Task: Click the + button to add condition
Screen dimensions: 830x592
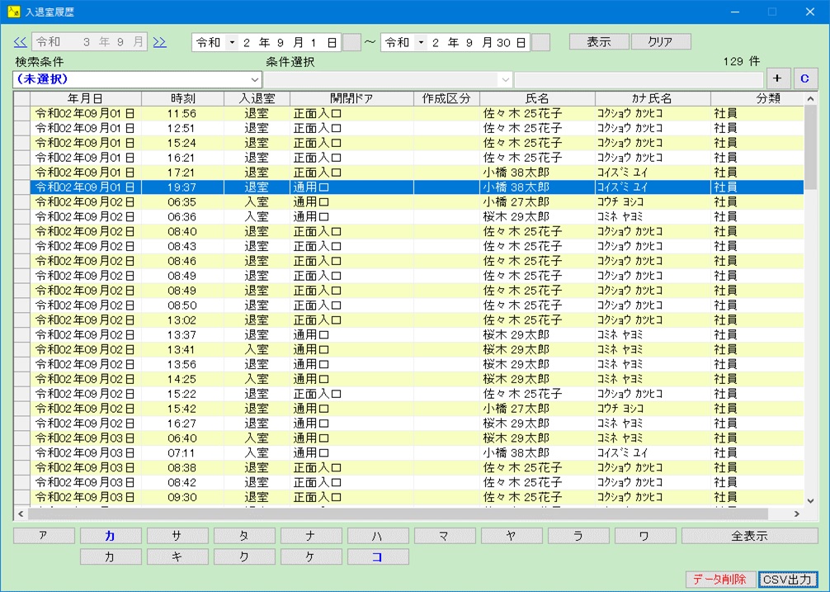Action: pyautogui.click(x=777, y=79)
